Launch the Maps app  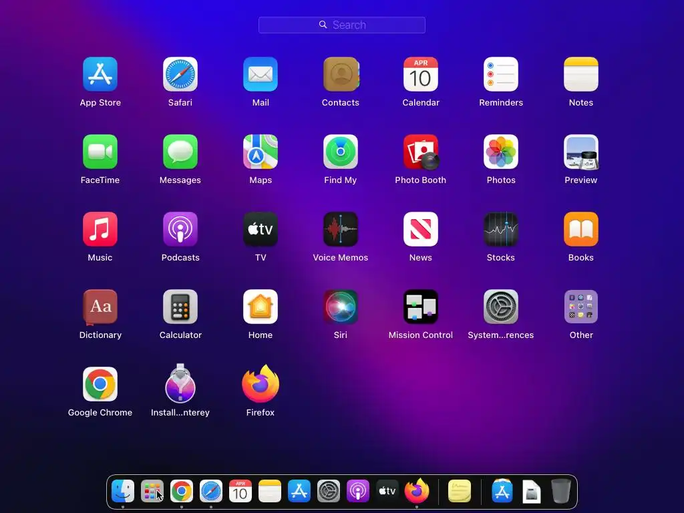pos(261,152)
